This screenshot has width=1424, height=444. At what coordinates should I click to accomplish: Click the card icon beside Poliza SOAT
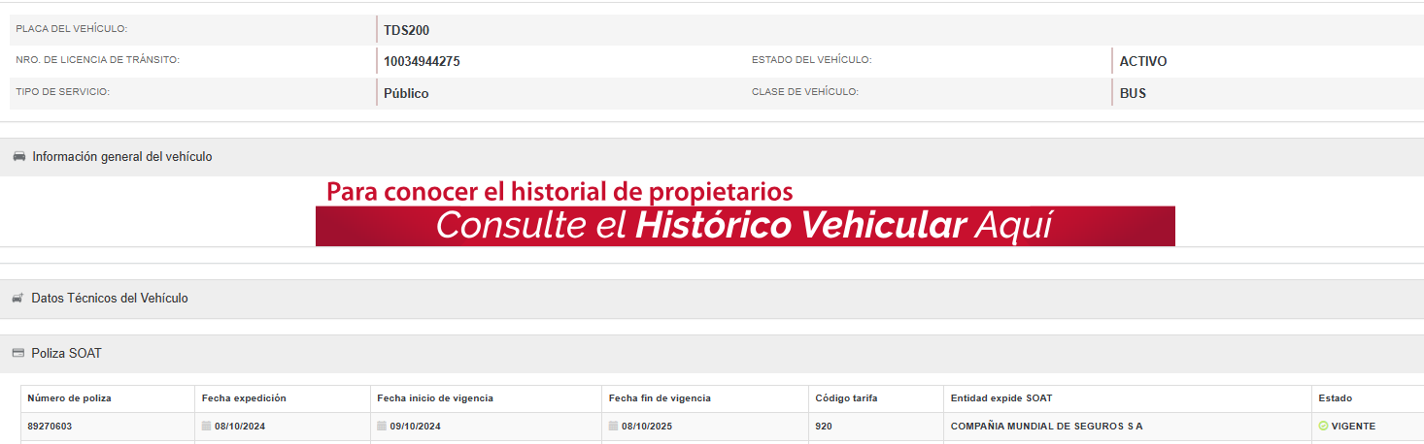pos(17,354)
